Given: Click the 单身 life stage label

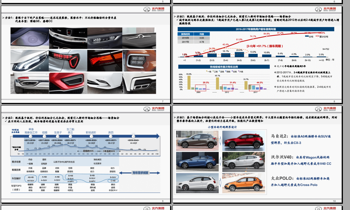Looking at the screenshot, I should 31,129.
